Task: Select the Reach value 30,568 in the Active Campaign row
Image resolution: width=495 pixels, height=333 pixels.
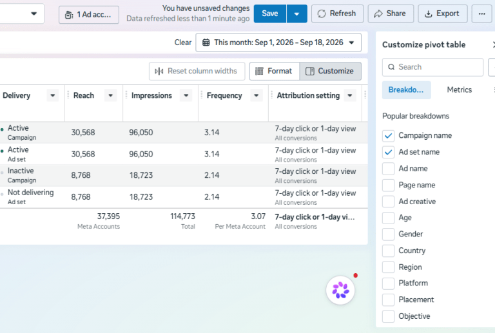Action: point(83,133)
